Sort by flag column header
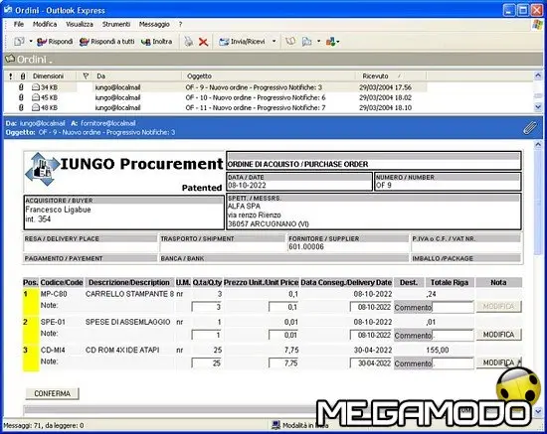The height and width of the screenshot is (434, 547). pos(86,75)
